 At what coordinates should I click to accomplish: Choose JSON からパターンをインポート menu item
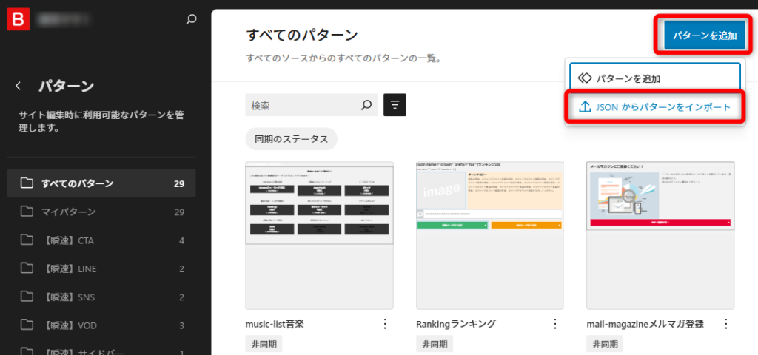(655, 107)
